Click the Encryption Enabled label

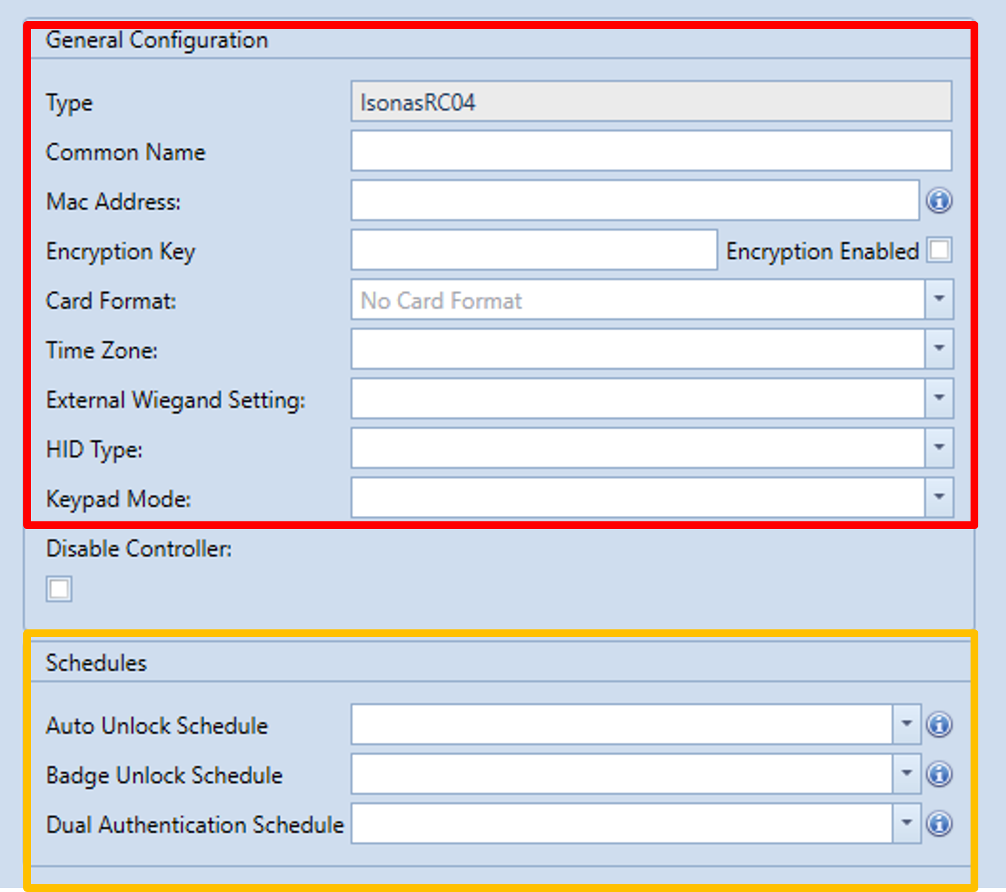[x=823, y=252]
